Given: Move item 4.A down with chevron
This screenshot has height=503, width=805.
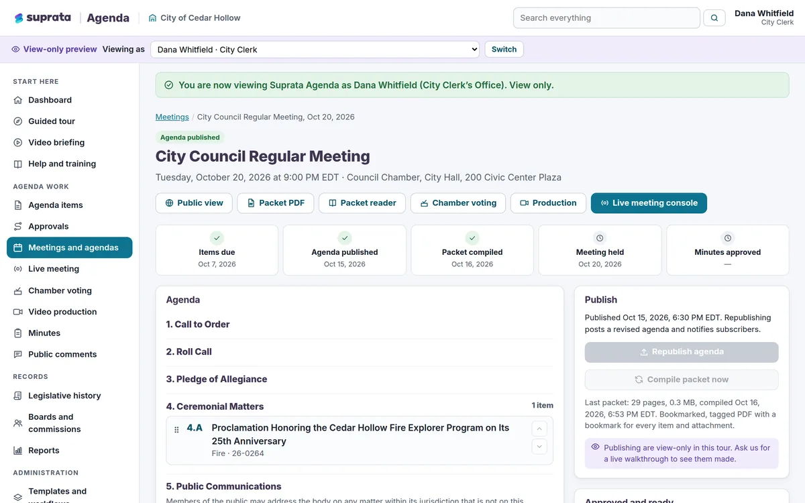Looking at the screenshot, I should (539, 447).
